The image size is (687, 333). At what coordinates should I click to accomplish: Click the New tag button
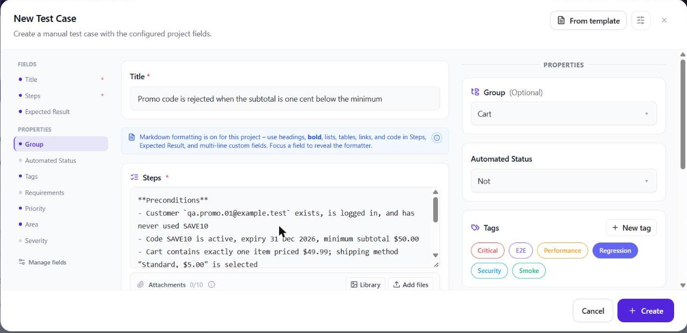click(631, 228)
